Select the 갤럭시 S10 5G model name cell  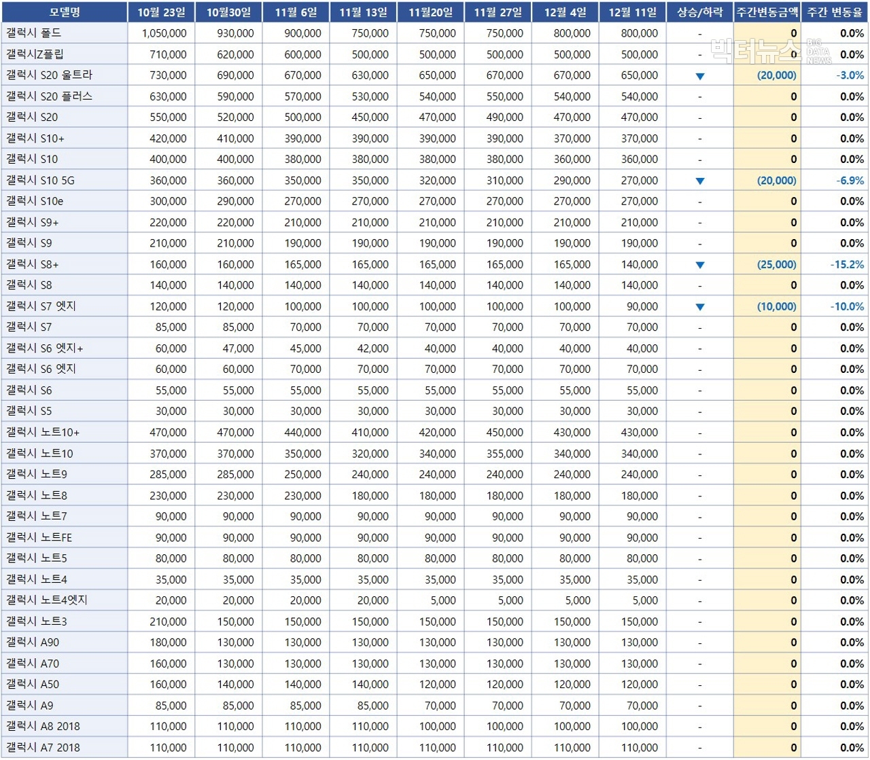(64, 181)
